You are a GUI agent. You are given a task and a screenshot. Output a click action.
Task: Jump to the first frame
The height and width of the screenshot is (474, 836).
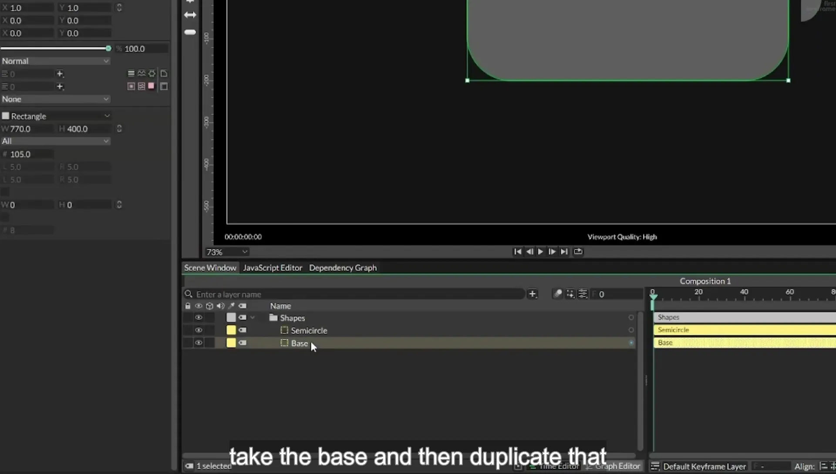point(517,251)
